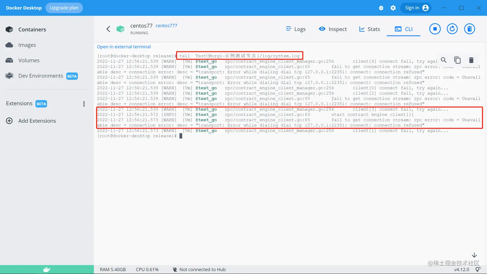The image size is (487, 274).
Task: Open the centos777 image link
Action: click(x=166, y=26)
